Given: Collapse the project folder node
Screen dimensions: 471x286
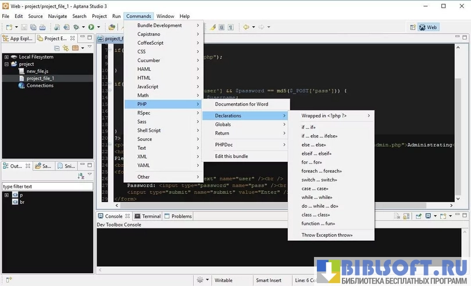Looking at the screenshot, I should pyautogui.click(x=6, y=64).
